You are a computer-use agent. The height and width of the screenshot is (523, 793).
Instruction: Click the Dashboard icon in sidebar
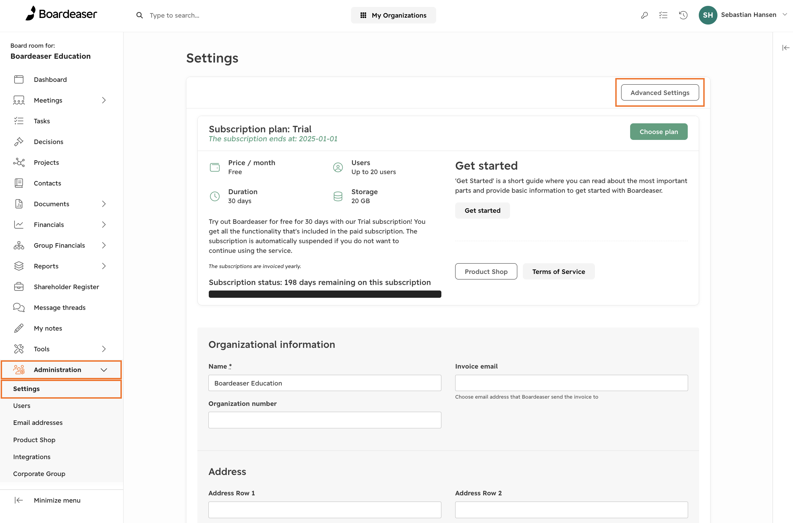click(19, 79)
